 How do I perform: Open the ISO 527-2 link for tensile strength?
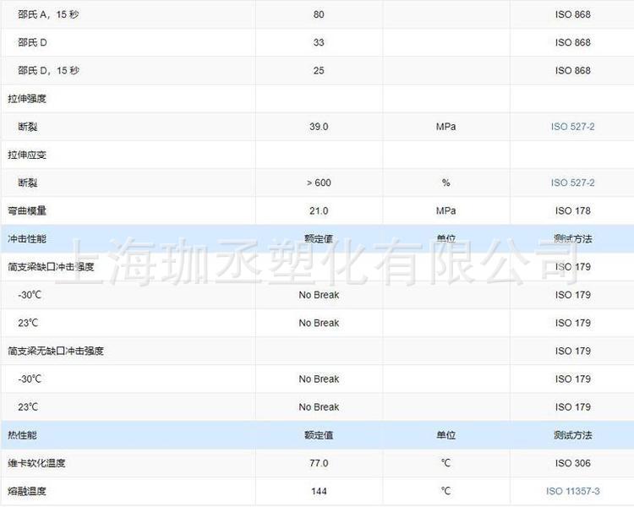[572, 127]
